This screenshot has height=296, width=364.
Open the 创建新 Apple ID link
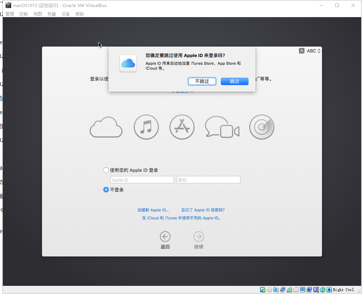153,210
